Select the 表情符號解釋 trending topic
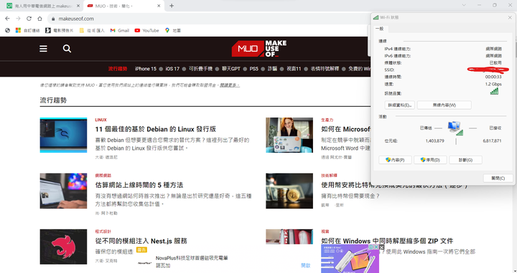 [x=325, y=69]
